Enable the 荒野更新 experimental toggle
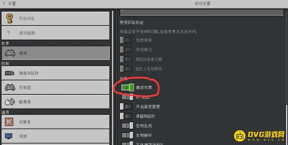This screenshot has height=145, width=288. [x=126, y=40]
